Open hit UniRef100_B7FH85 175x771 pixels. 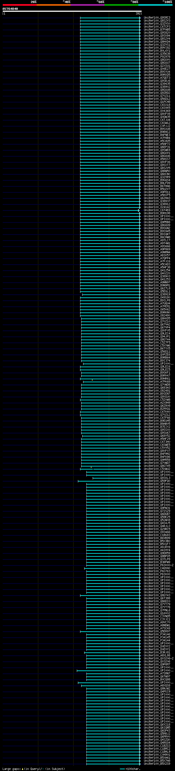click(x=157, y=30)
